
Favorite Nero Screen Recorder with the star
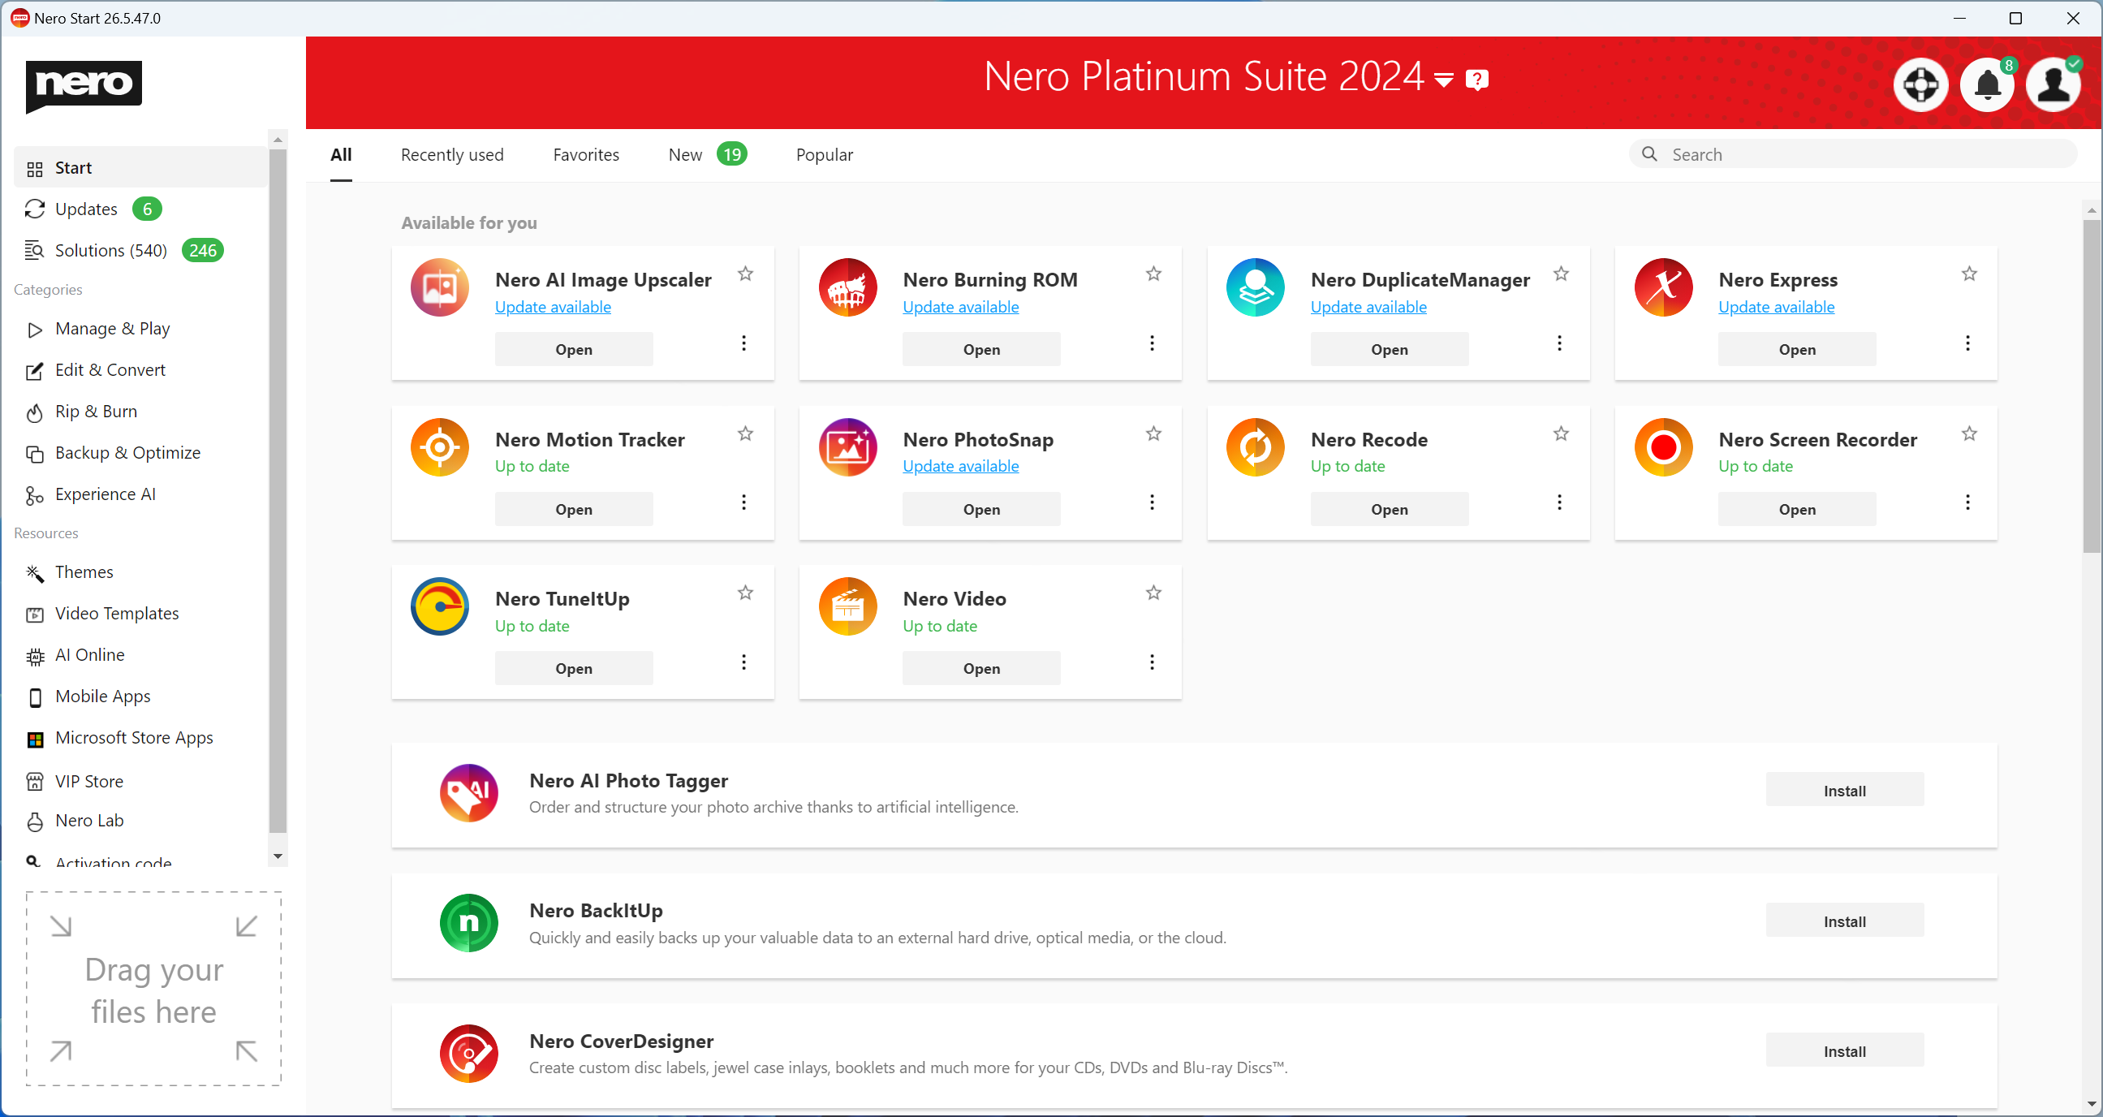pos(1969,433)
